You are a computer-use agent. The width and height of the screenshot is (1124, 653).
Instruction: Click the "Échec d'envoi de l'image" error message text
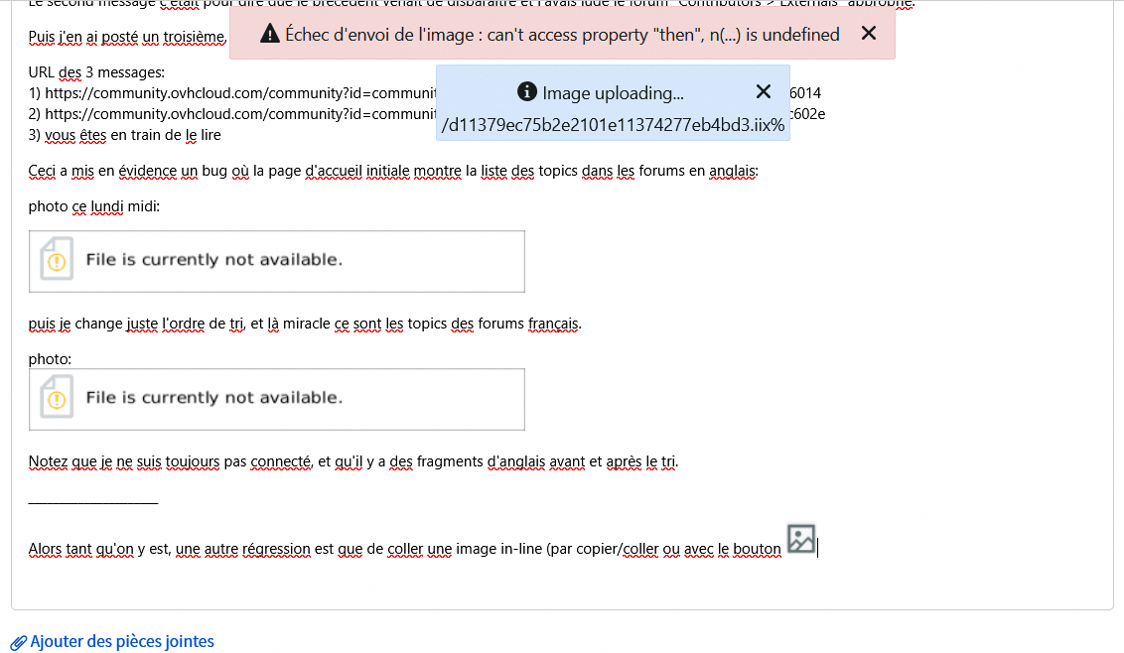pos(562,35)
